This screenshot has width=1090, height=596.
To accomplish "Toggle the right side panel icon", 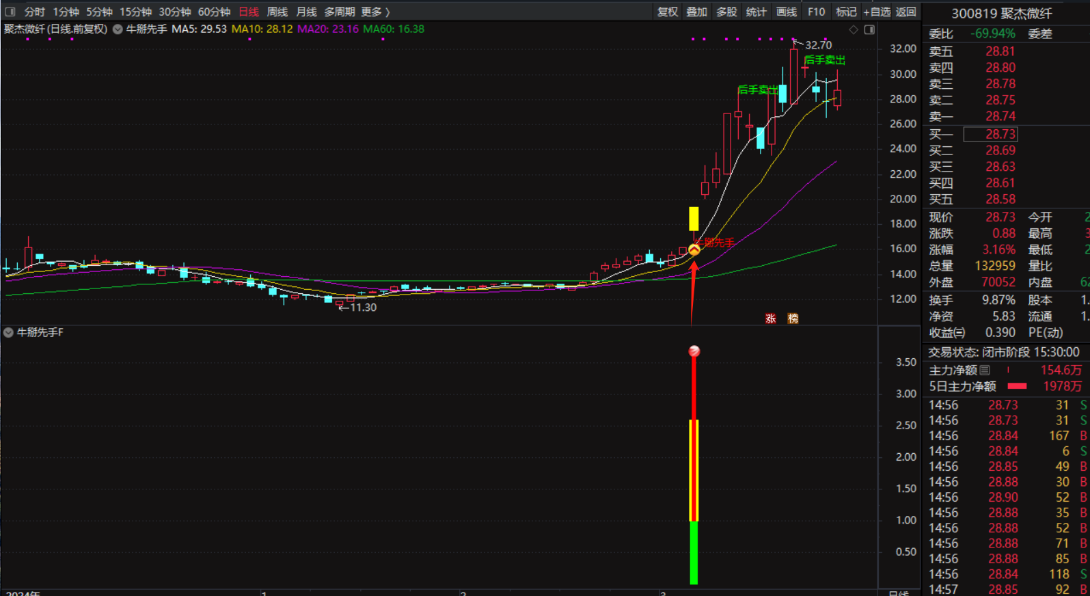I will click(x=869, y=29).
